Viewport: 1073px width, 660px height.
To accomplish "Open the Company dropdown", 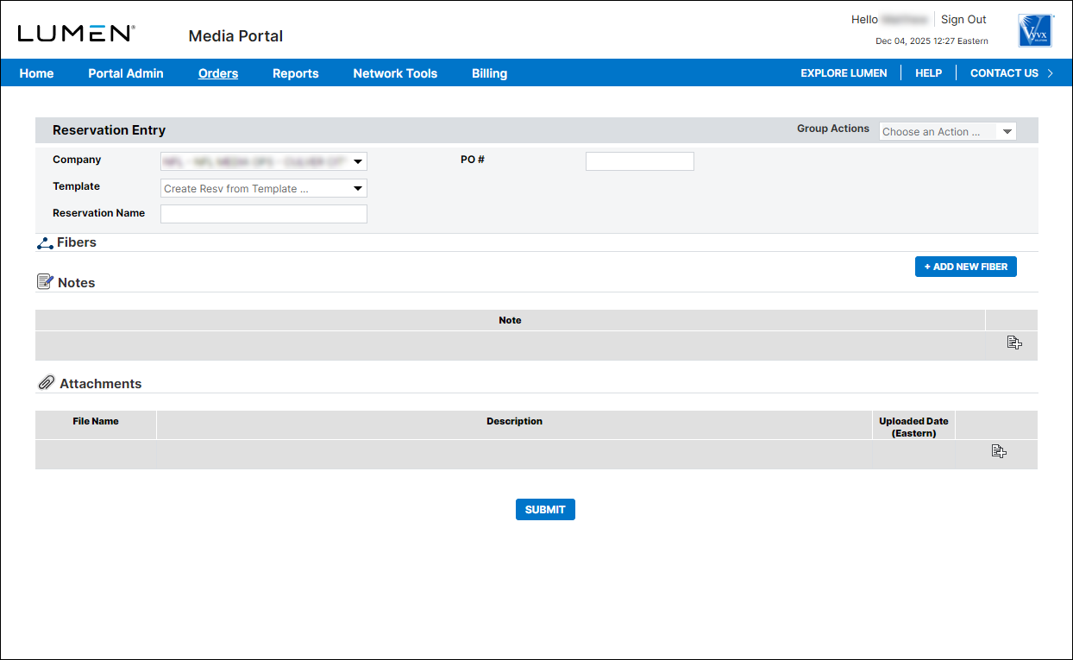I will point(264,162).
